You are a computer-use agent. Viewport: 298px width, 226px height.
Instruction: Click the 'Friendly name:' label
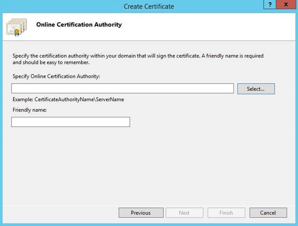pos(30,110)
